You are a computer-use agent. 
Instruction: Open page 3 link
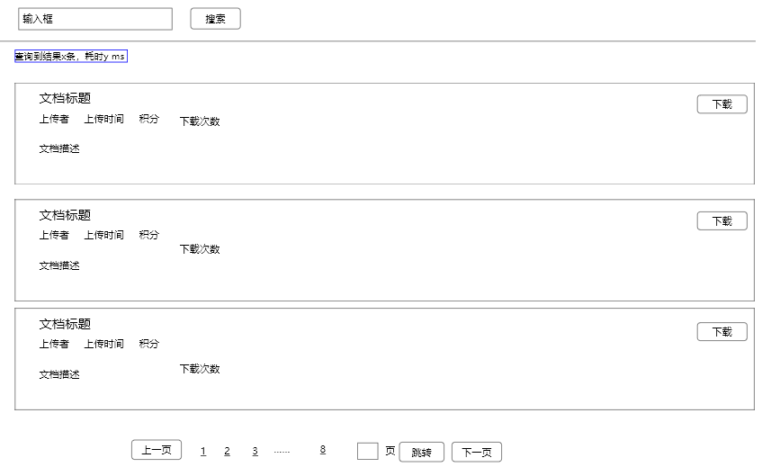coord(255,451)
